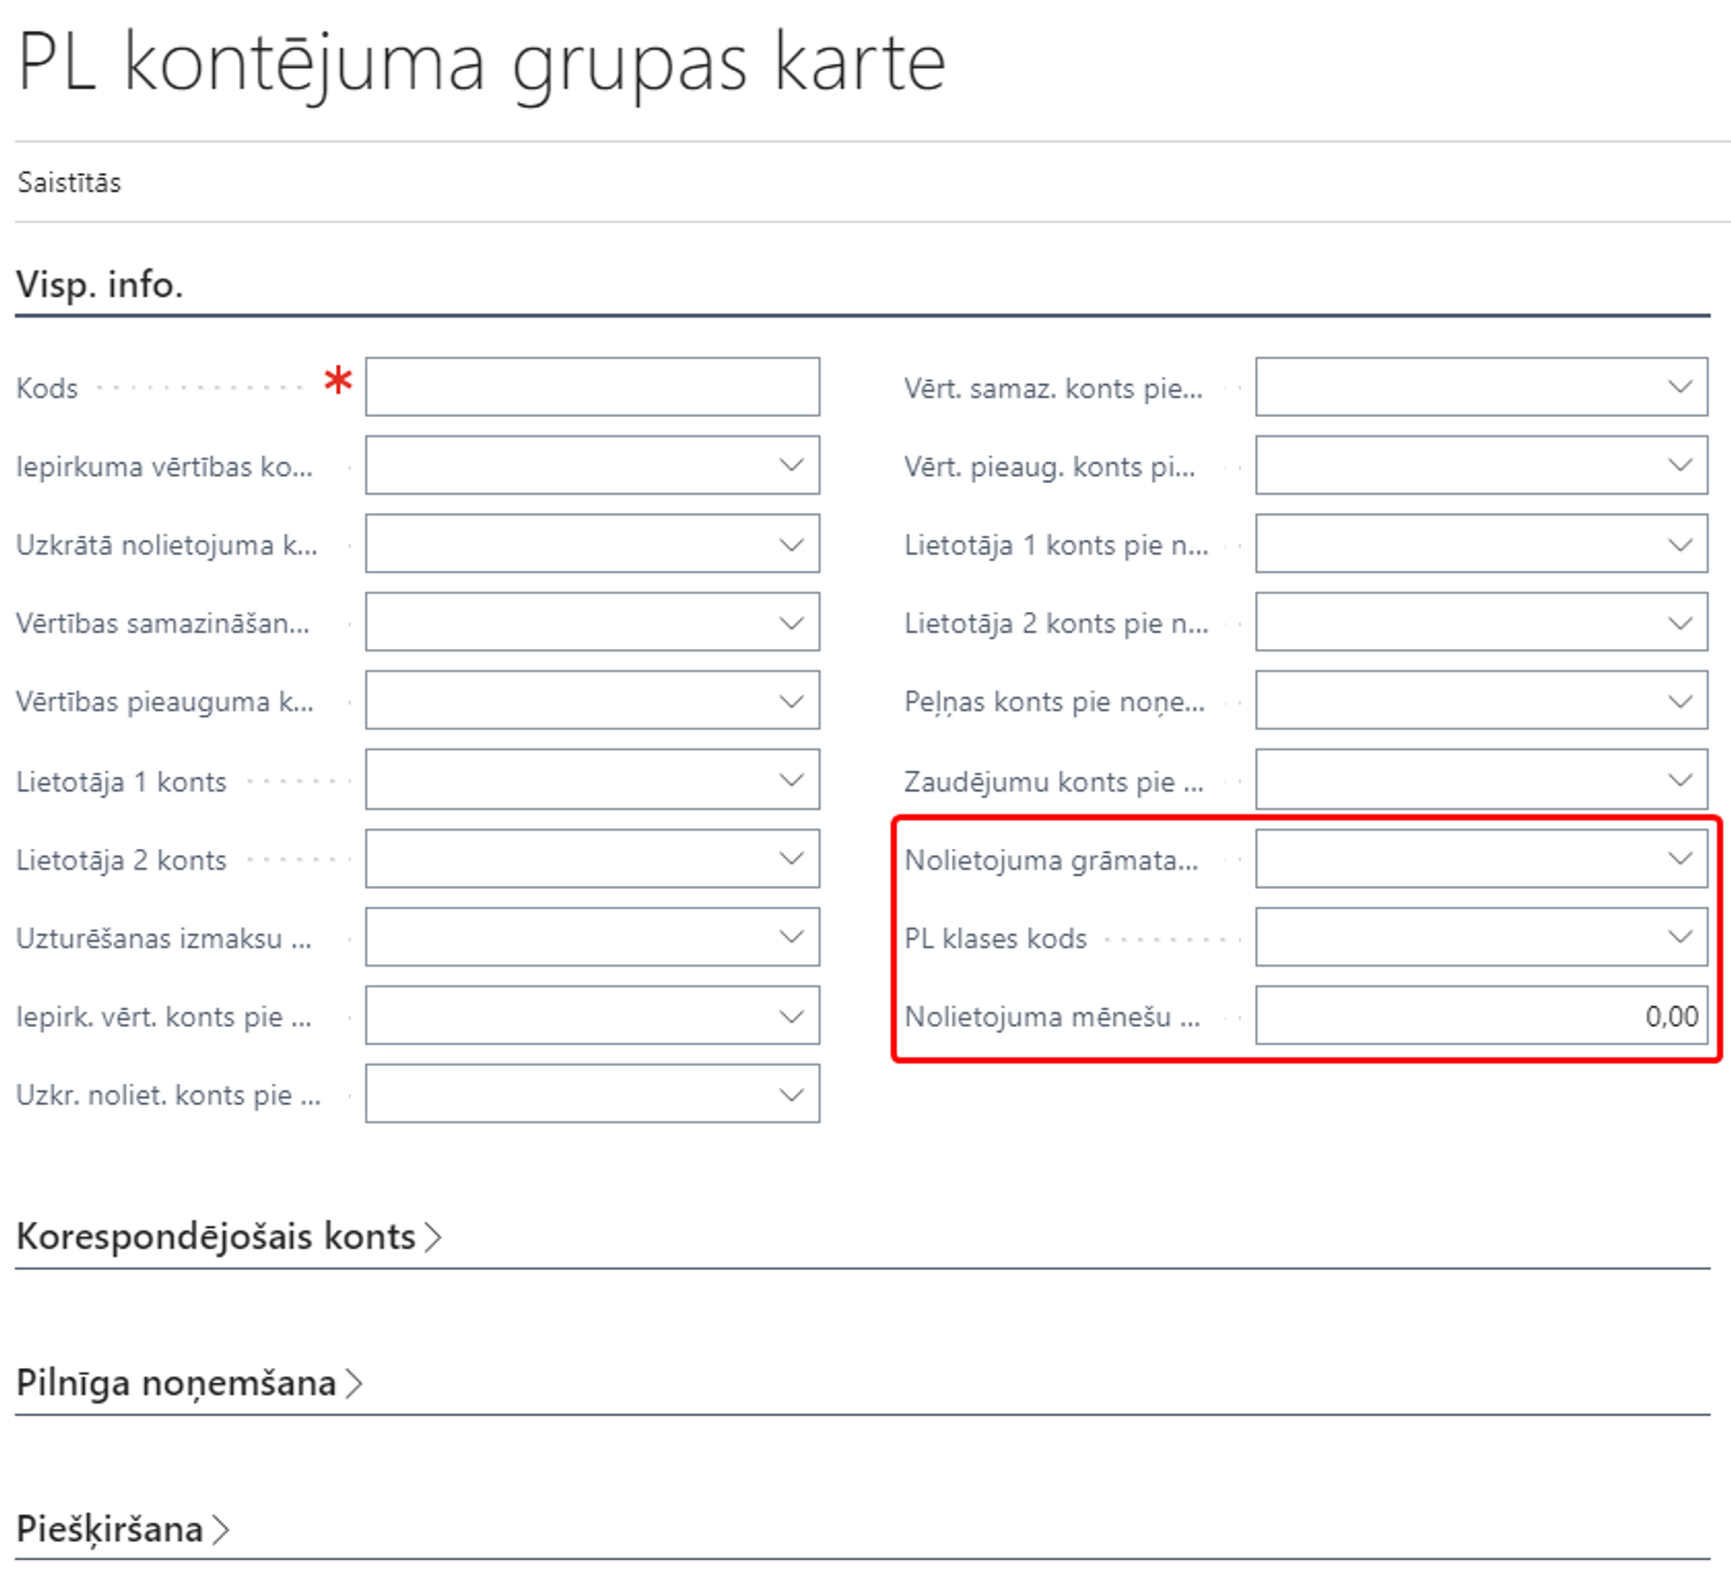The height and width of the screenshot is (1574, 1731).
Task: Open the Lietotāja 1 konts dropdown
Action: pyautogui.click(x=791, y=780)
